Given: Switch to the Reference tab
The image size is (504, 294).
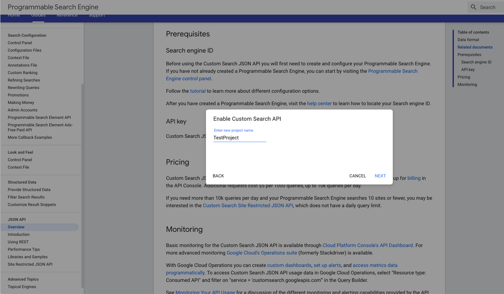Looking at the screenshot, I should (67, 15).
